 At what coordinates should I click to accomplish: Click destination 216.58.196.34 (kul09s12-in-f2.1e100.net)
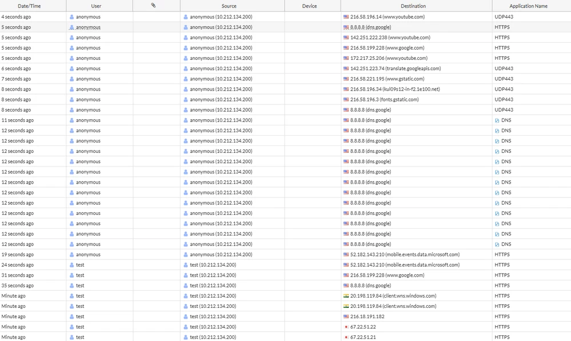(395, 89)
